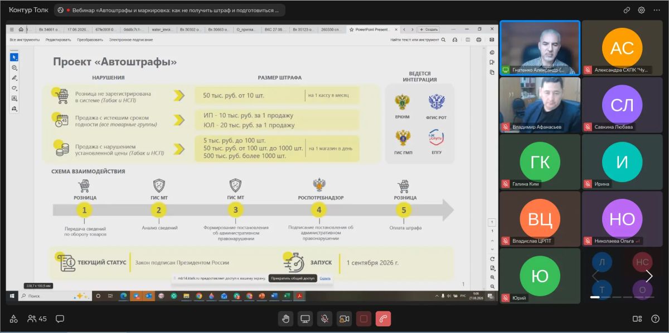Select Владислав ЦРПТ participant tile
This screenshot has width=669, height=333.
(x=540, y=218)
